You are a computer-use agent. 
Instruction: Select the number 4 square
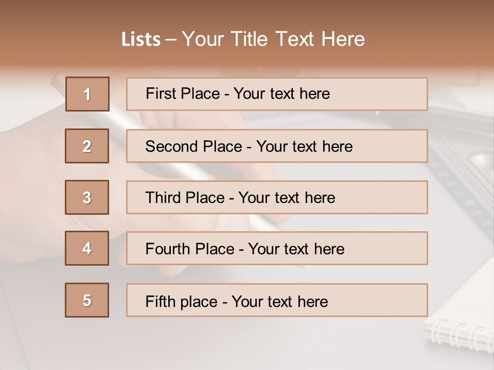click(x=87, y=248)
